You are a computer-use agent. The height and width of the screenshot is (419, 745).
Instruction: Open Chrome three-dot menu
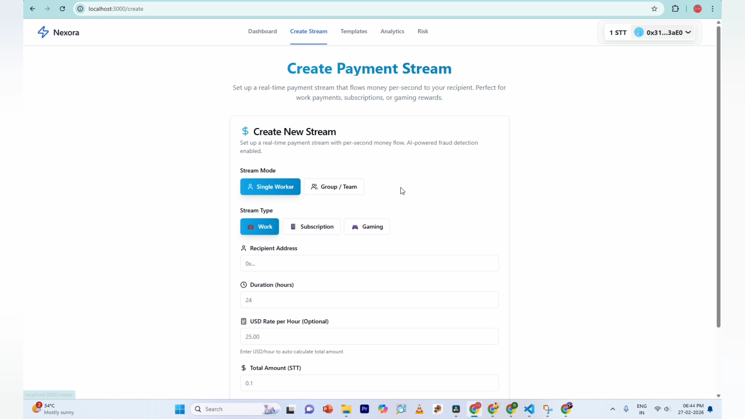tap(713, 9)
